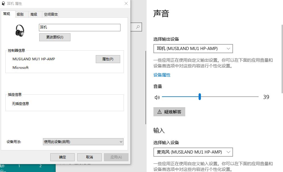This screenshot has height=172, width=283.
Task: Click the headphone icon in dialog title bar
Action: [3, 4]
